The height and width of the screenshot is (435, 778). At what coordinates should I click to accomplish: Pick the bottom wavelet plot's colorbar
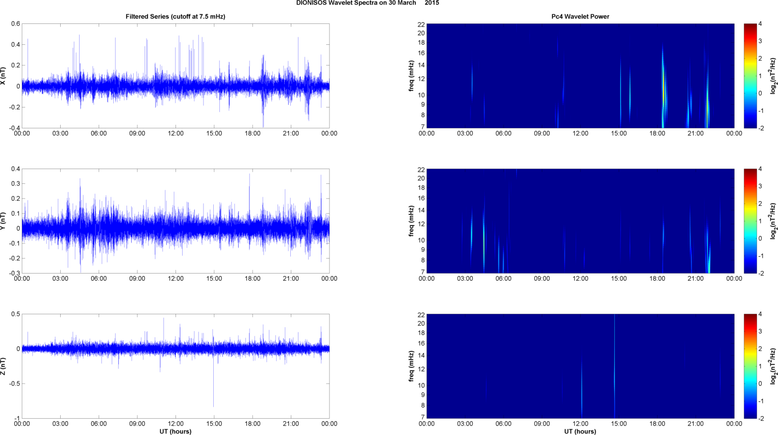[x=750, y=366]
